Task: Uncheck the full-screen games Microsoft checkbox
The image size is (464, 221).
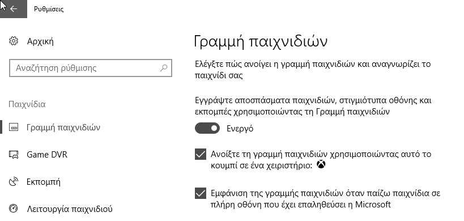Action: [x=201, y=193]
